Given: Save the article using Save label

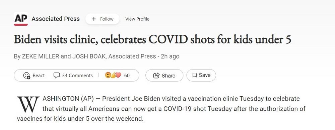Looking at the screenshot, I should 205,75.
